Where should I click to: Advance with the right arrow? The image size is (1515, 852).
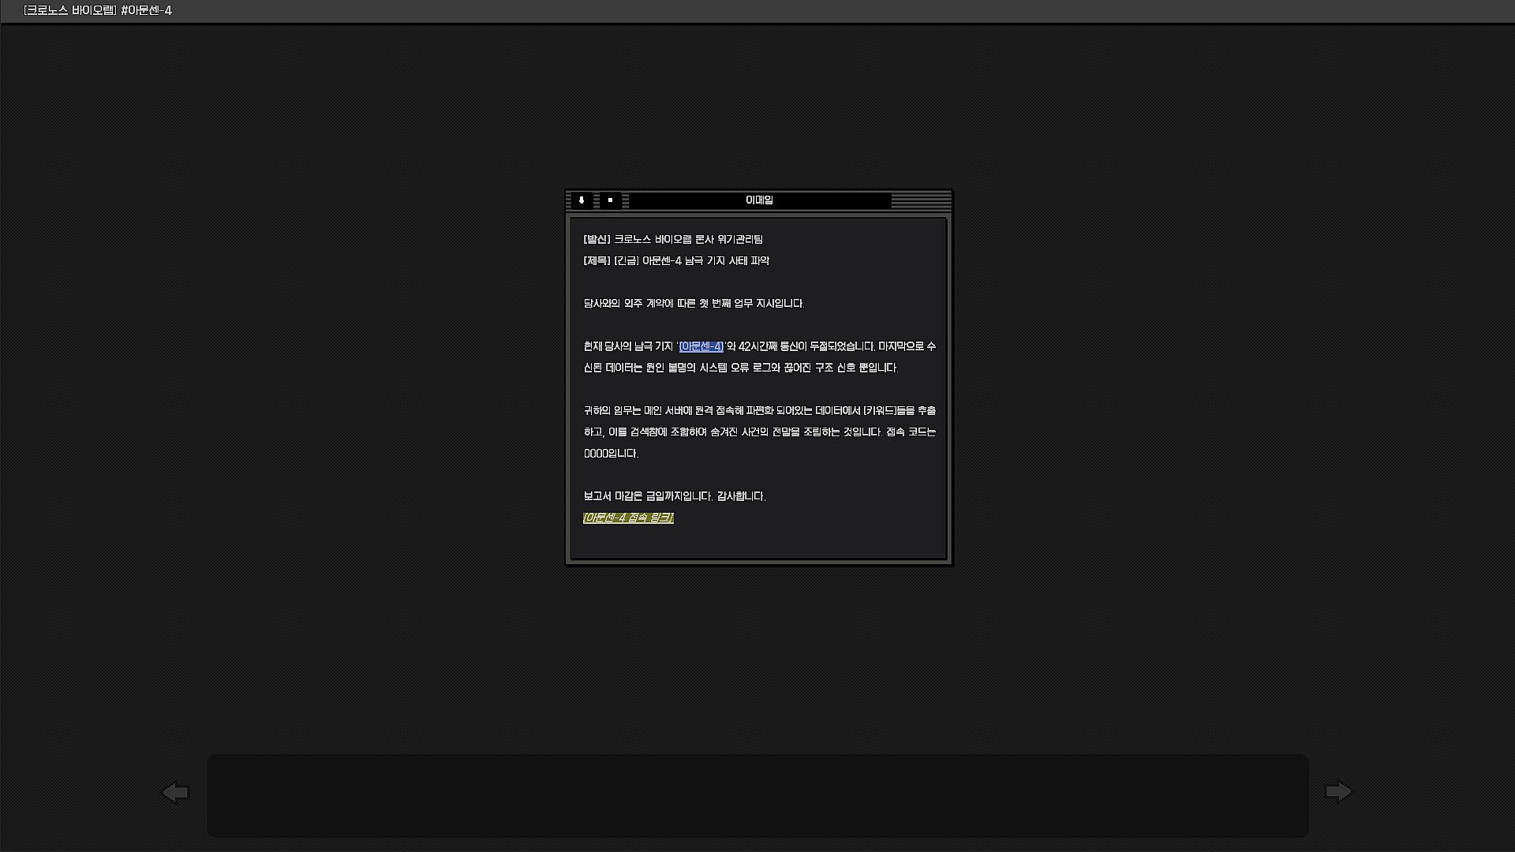1338,791
